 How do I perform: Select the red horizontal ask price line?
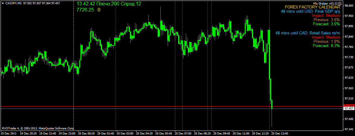[x=172, y=106]
